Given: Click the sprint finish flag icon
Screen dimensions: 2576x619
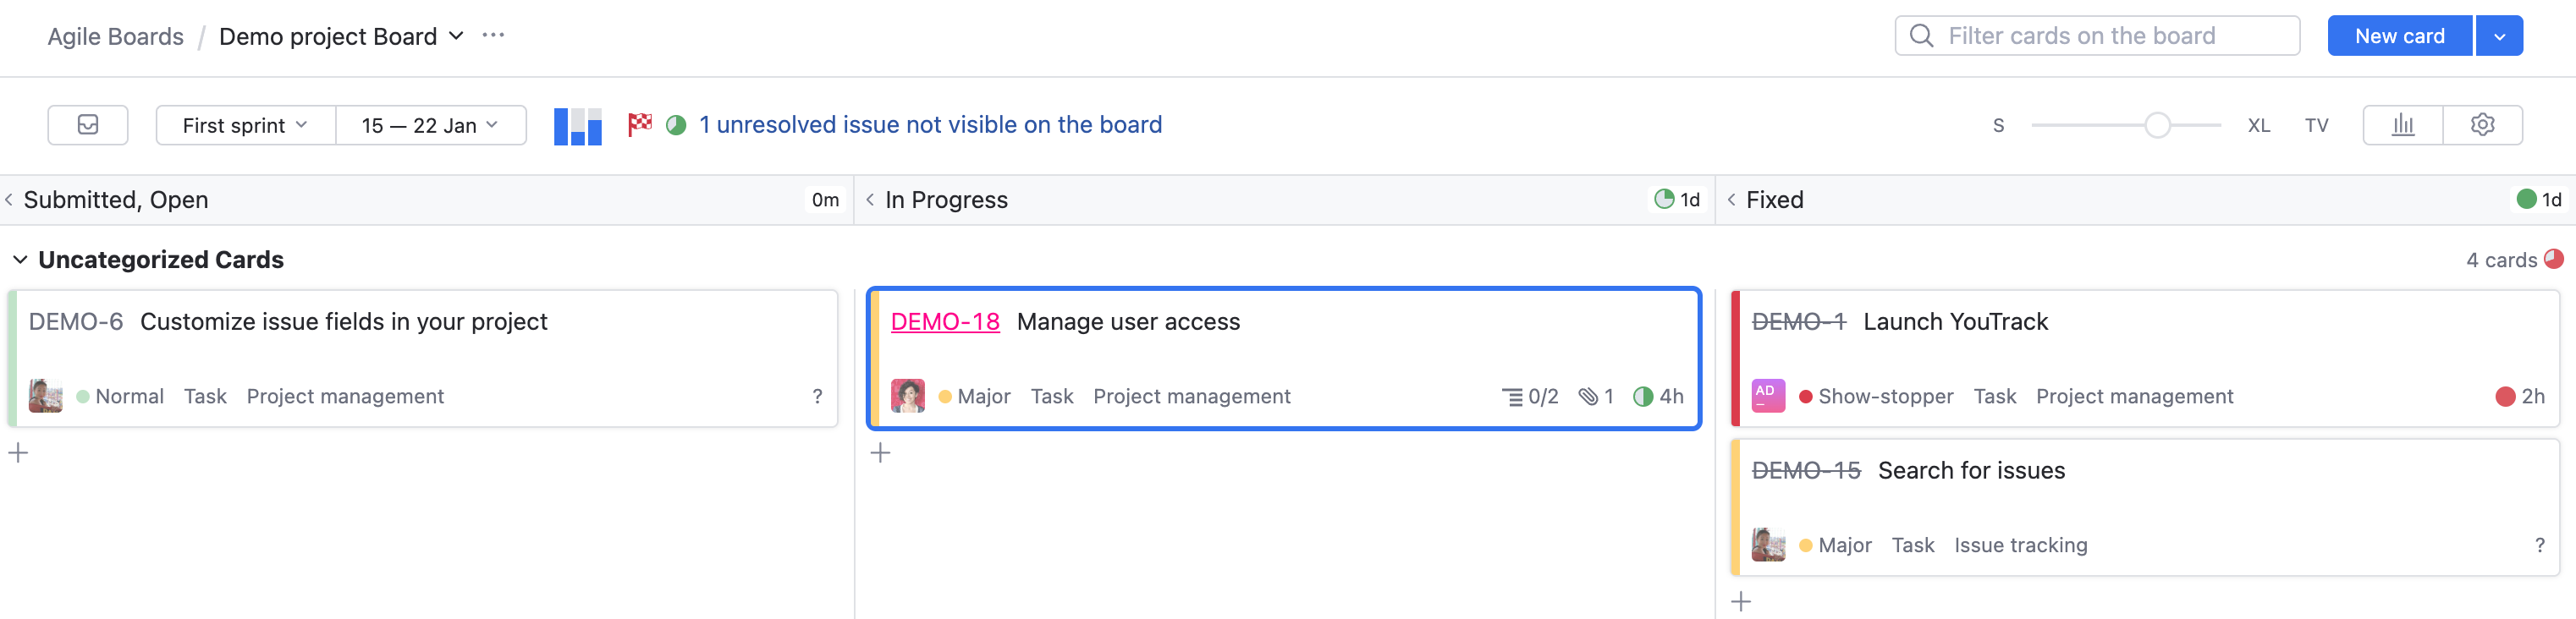Looking at the screenshot, I should [639, 124].
